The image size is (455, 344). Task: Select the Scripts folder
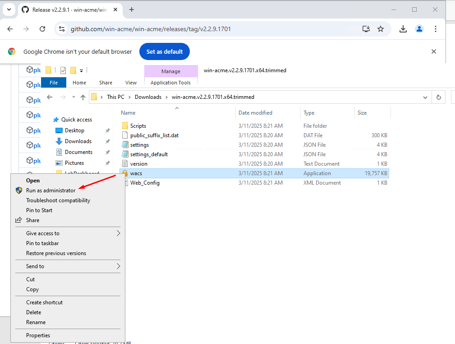pos(254,126)
